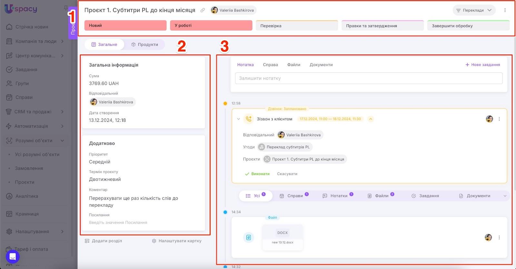This screenshot has width=516, height=269.
Task: Filter timeline by Усі
Action: pos(256,196)
